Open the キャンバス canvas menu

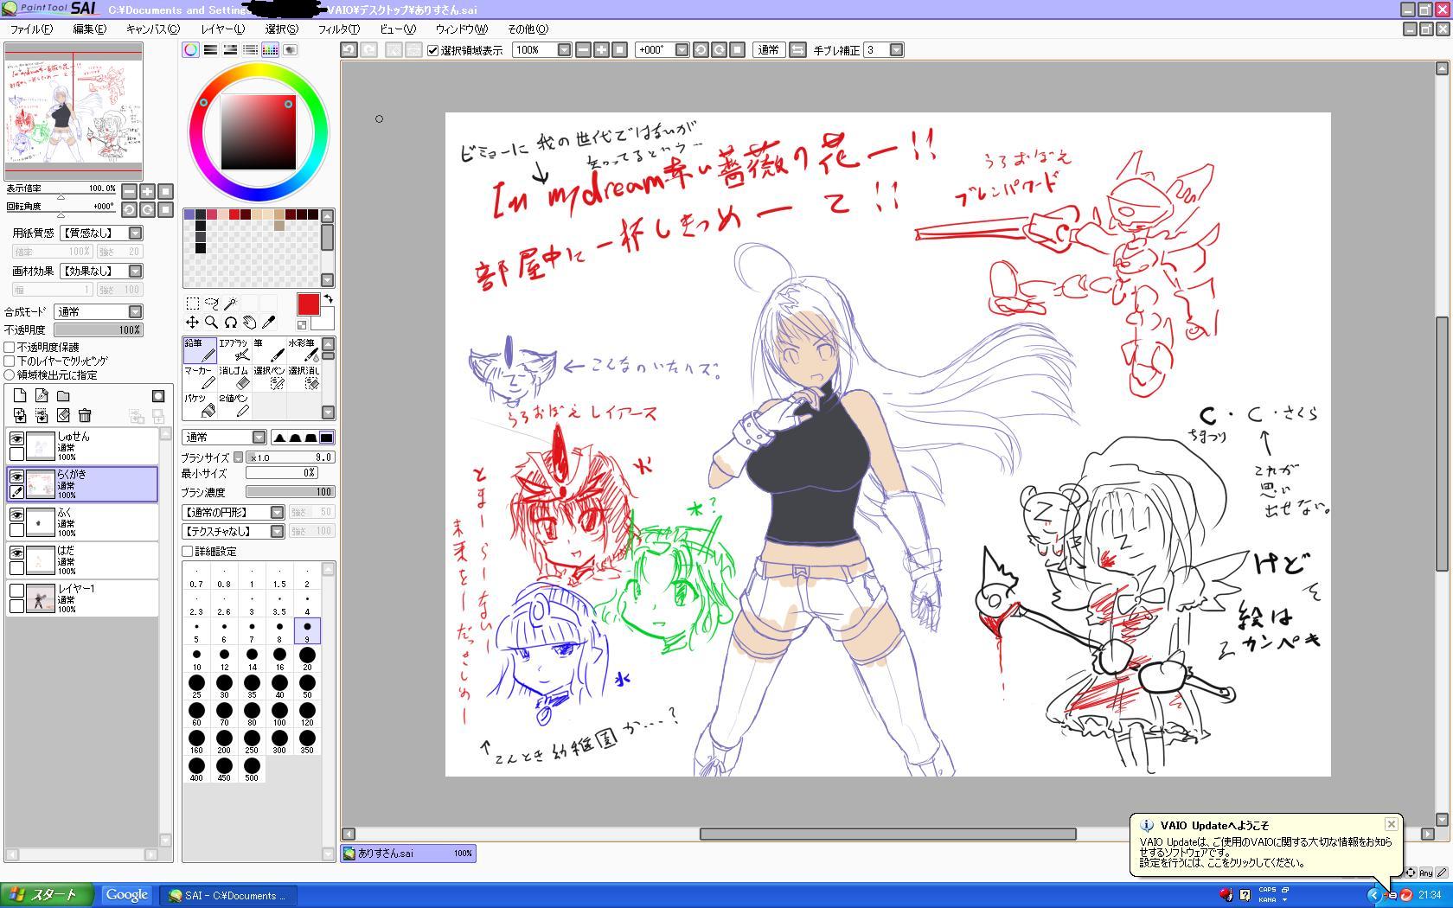tap(152, 29)
